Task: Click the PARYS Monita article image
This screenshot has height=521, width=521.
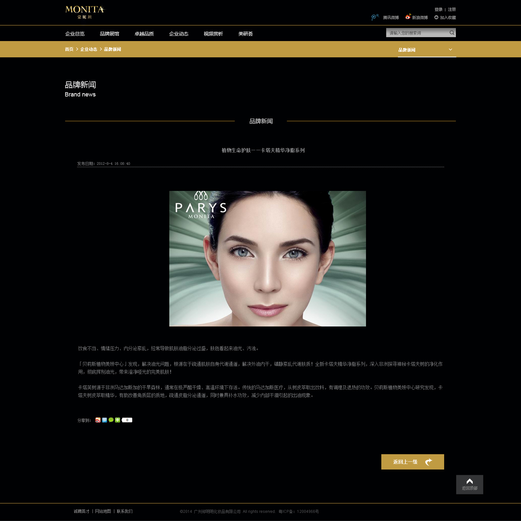Action: point(268,259)
